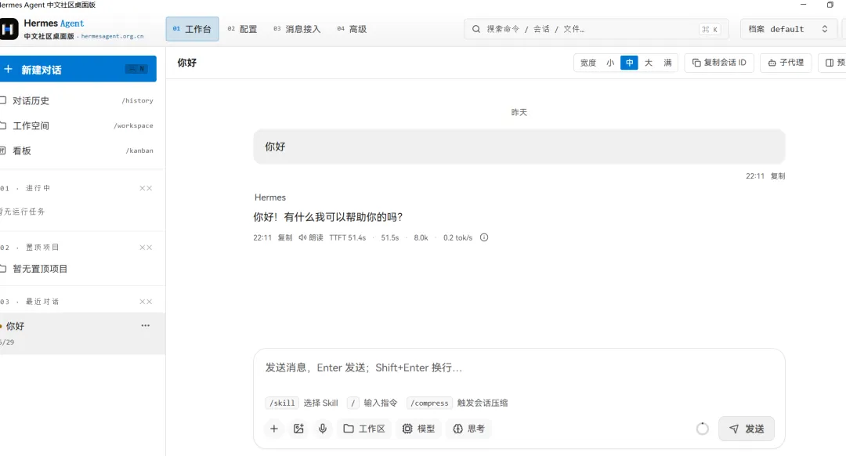Open 看板 in sidebar
Viewport: 846px width, 456px height.
click(x=78, y=150)
